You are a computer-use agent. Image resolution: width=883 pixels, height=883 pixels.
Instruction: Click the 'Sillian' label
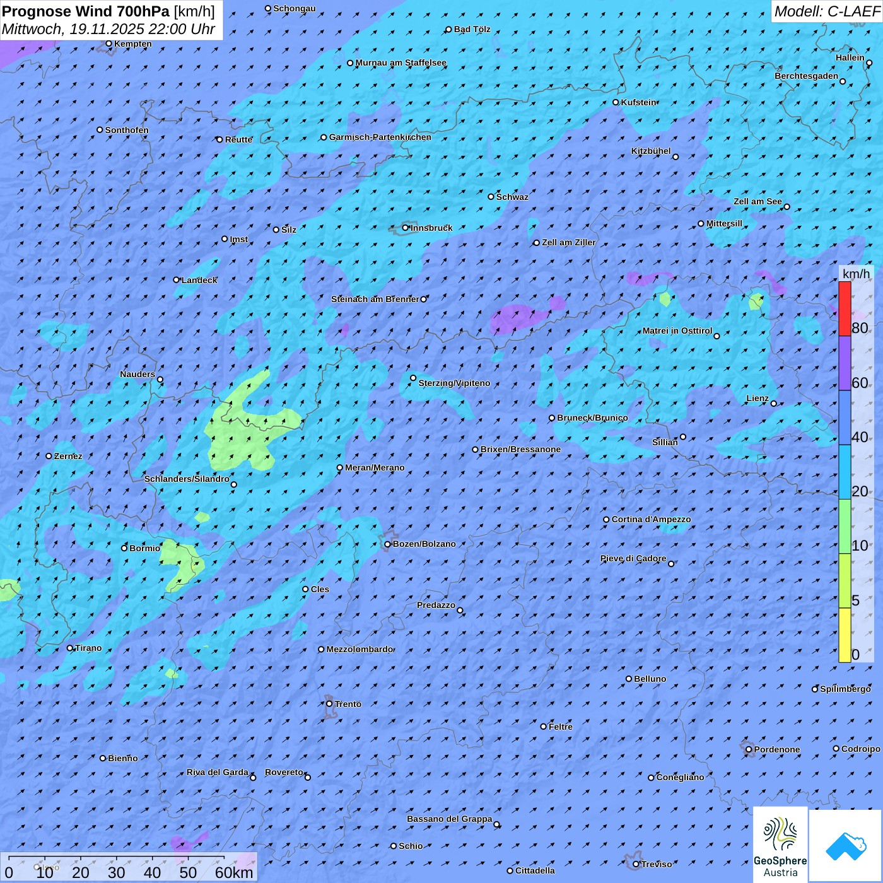click(665, 442)
